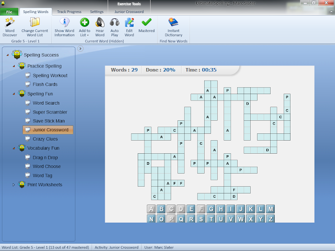
Task: Select the letter B key tile
Action: (x=161, y=209)
